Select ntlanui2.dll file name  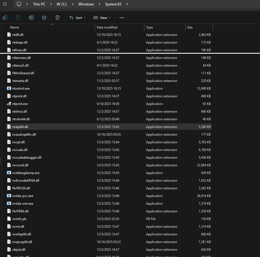[x=20, y=65]
